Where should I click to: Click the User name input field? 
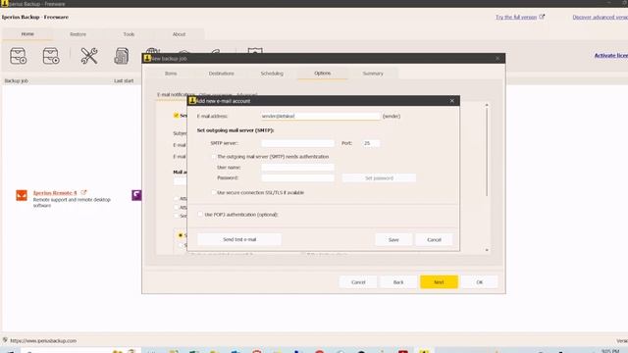pyautogui.click(x=297, y=168)
